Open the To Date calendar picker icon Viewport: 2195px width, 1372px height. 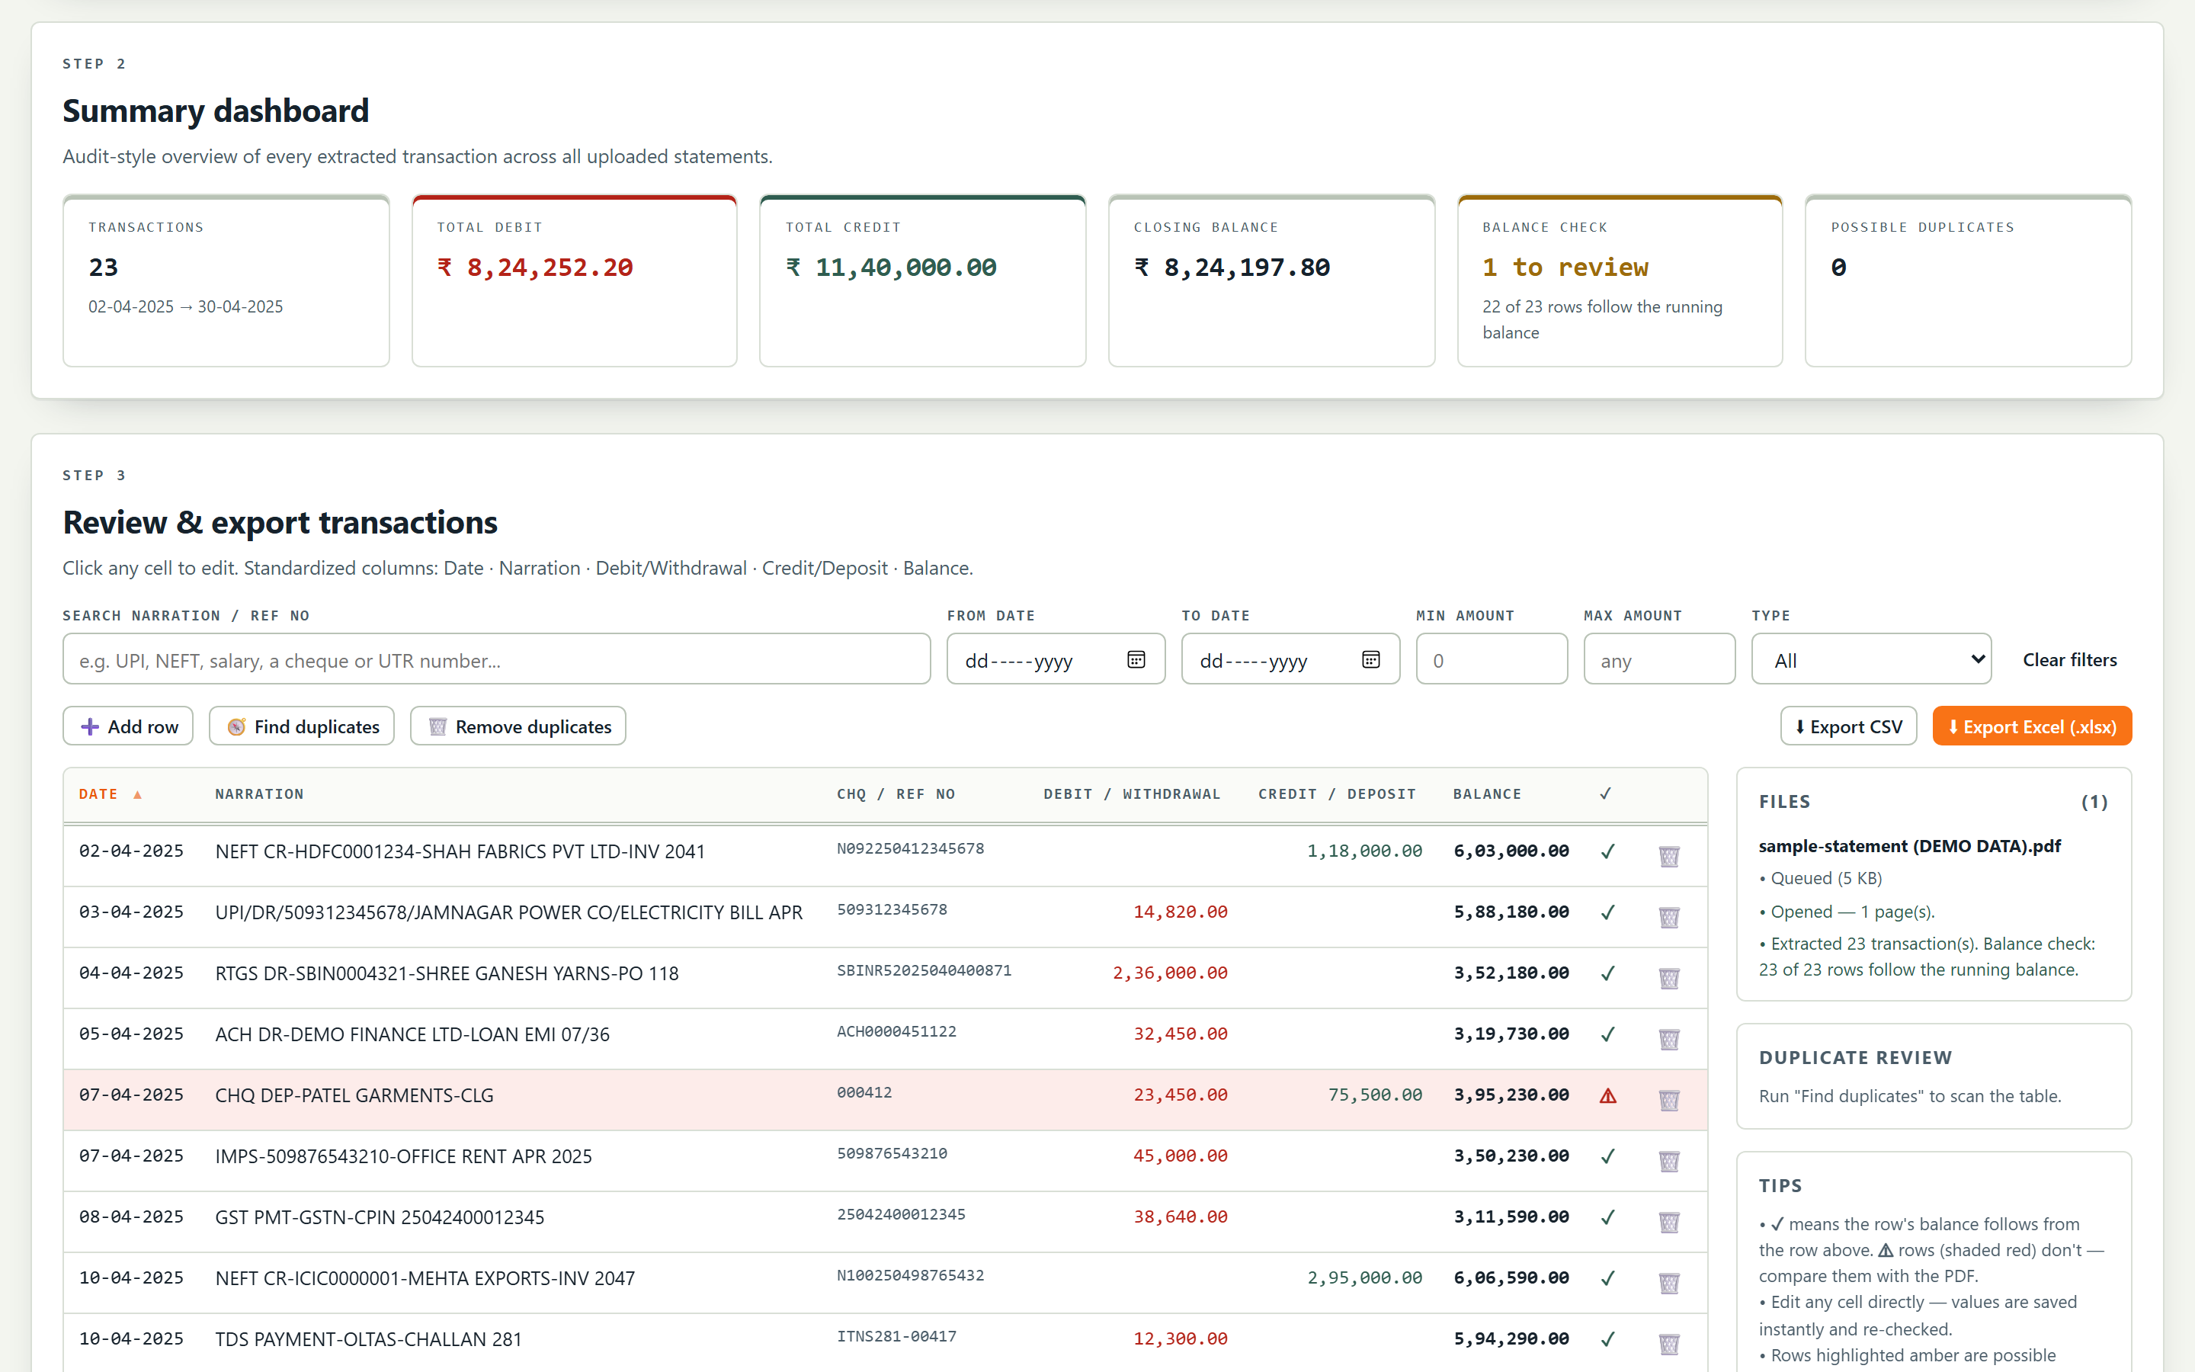(x=1370, y=659)
